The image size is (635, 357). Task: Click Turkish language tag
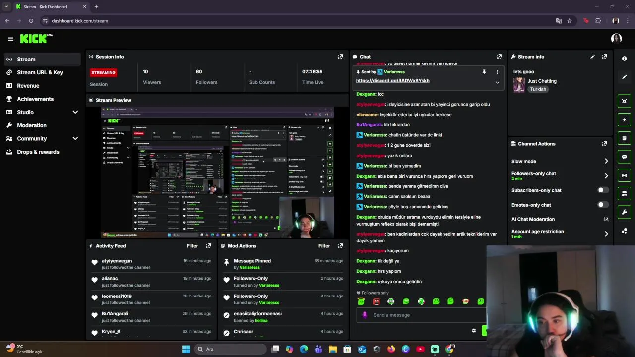pyautogui.click(x=538, y=89)
